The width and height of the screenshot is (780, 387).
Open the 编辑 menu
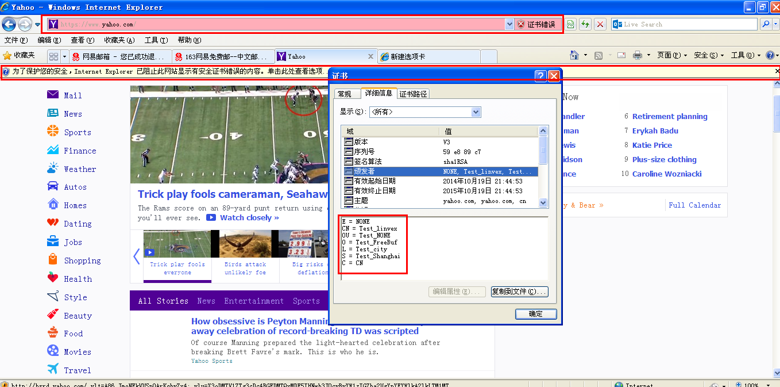(49, 40)
